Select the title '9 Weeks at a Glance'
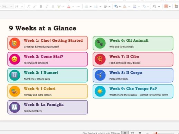179x134 pixels. pyautogui.click(x=43, y=28)
